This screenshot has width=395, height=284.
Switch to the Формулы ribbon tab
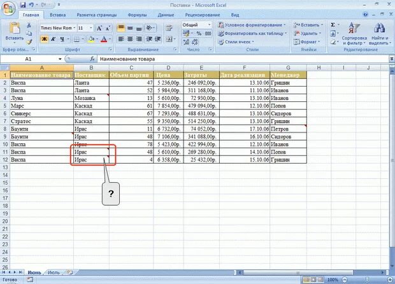[137, 15]
